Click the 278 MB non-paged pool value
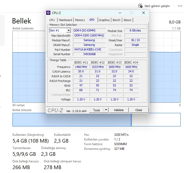Viewport: 184px width, 173px height. 53,167
